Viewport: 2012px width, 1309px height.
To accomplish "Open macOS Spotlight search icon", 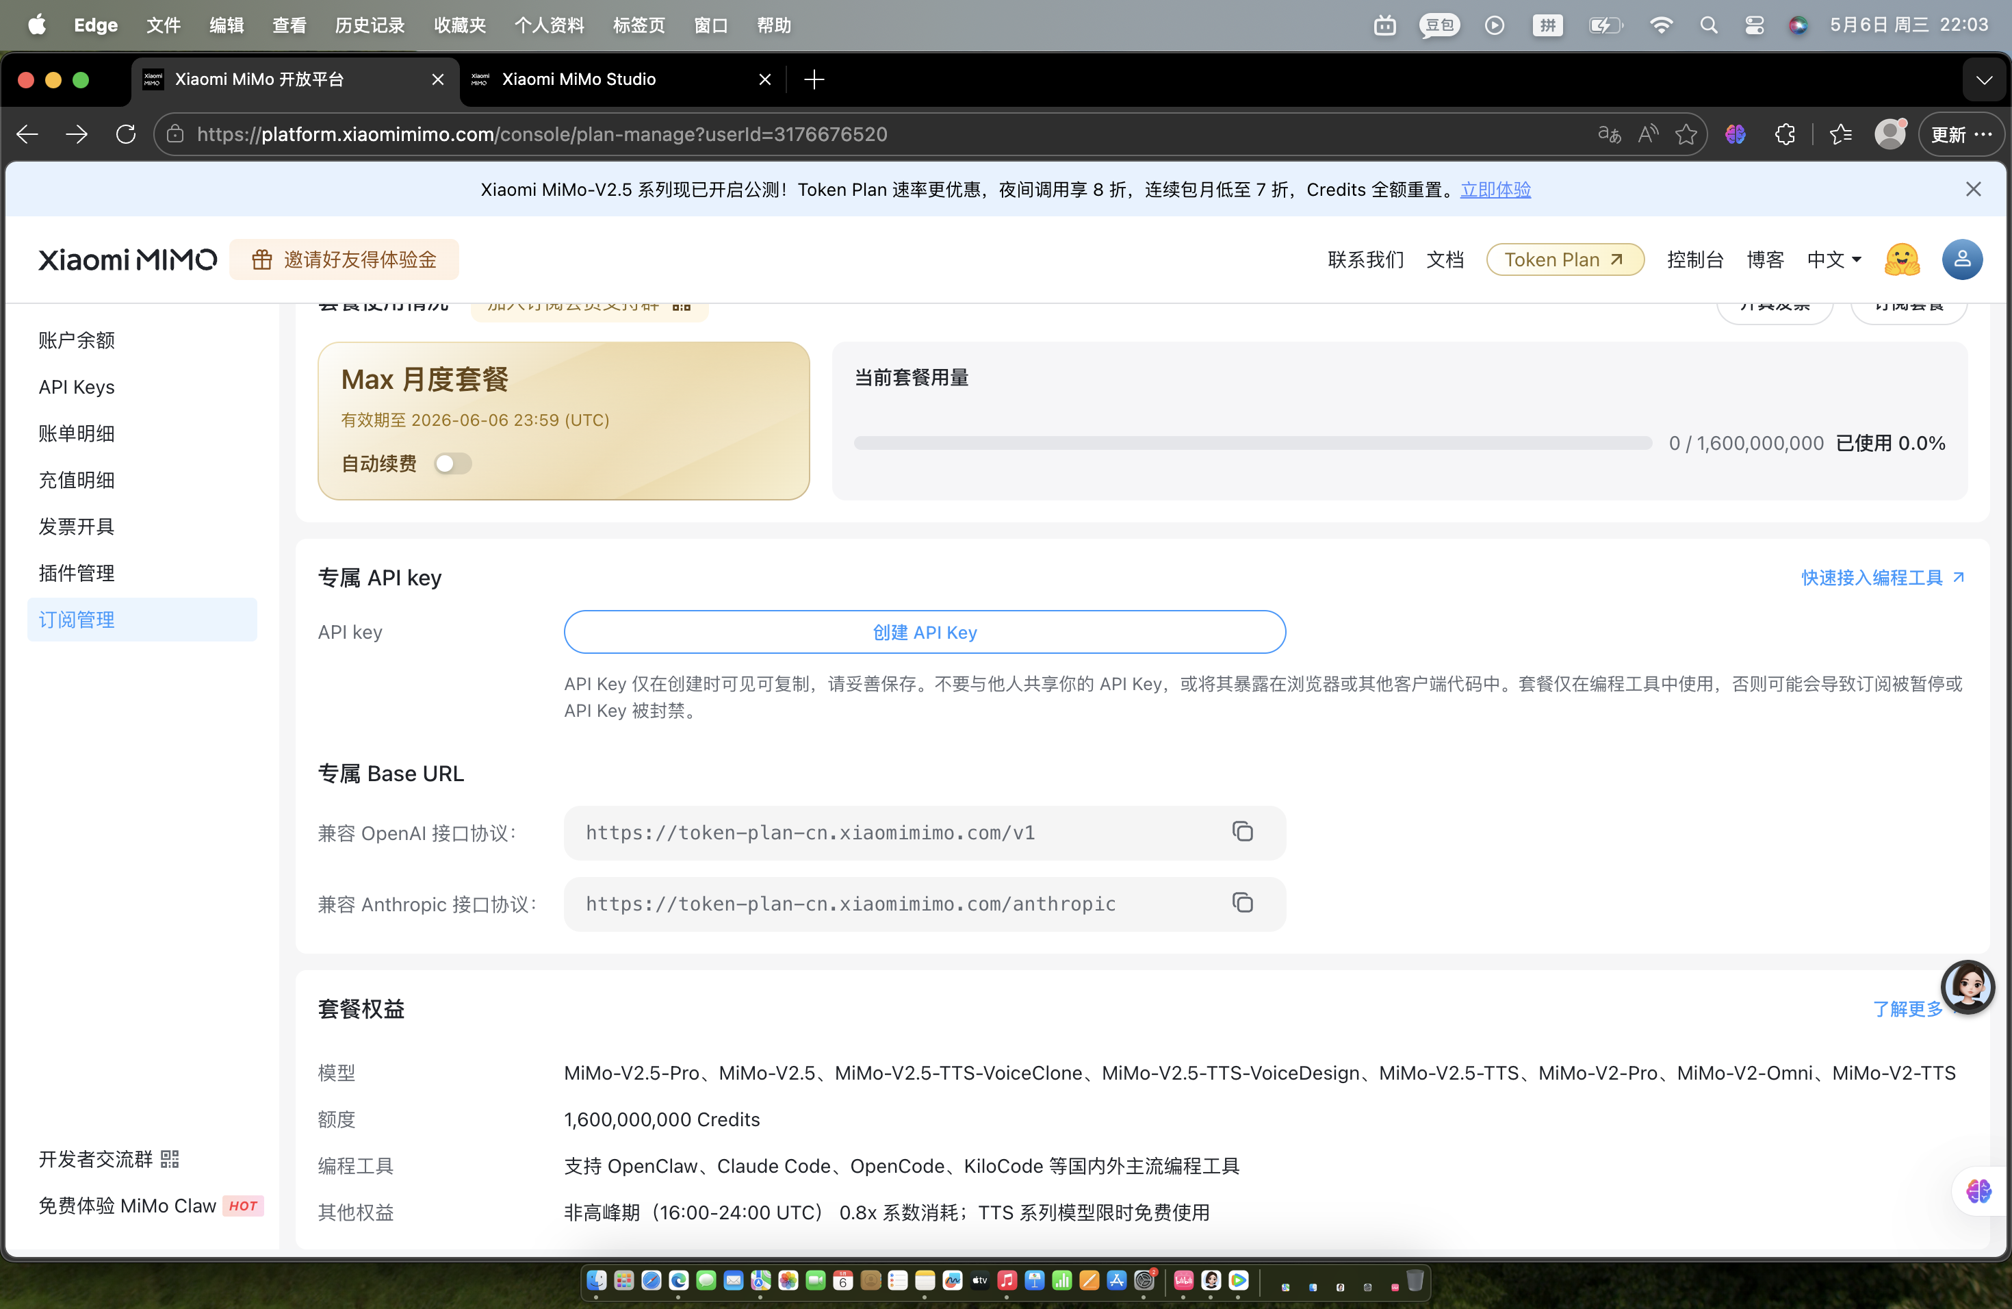I will (x=1709, y=25).
